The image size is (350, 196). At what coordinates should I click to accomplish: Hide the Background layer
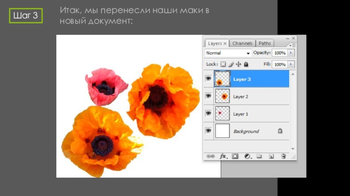click(x=209, y=131)
